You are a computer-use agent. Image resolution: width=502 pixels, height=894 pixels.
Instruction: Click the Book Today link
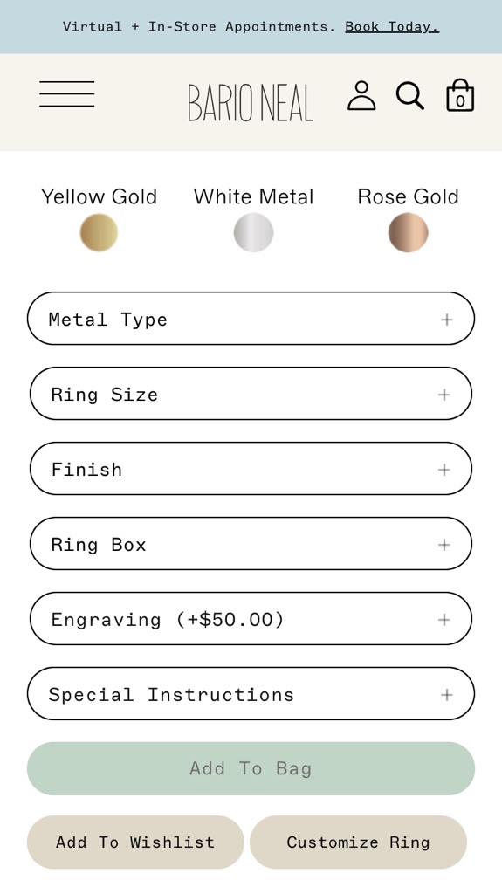pyautogui.click(x=392, y=27)
